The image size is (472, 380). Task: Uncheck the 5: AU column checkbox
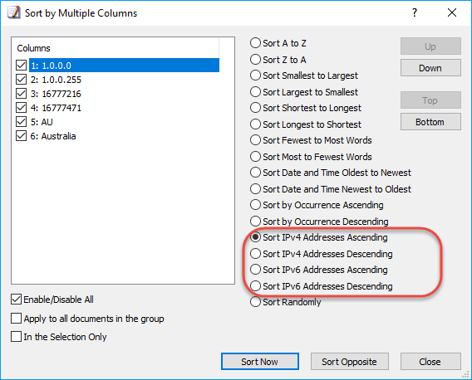pyautogui.click(x=21, y=122)
